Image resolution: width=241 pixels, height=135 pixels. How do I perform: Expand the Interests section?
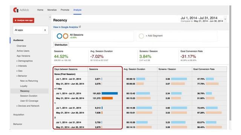[x=22, y=66]
